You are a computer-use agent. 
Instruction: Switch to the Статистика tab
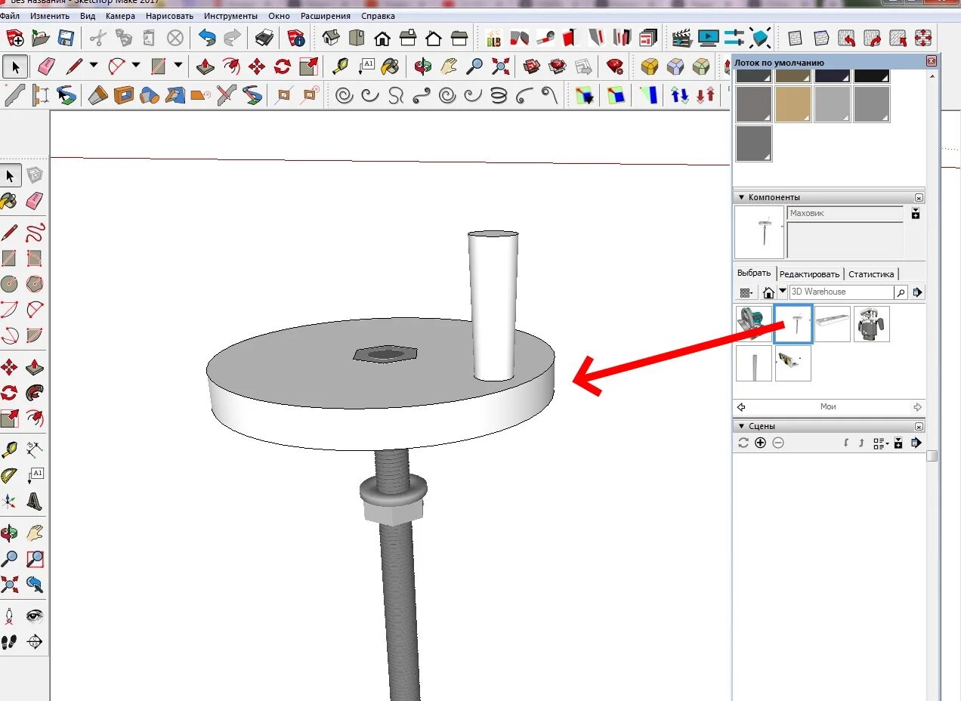click(x=871, y=274)
